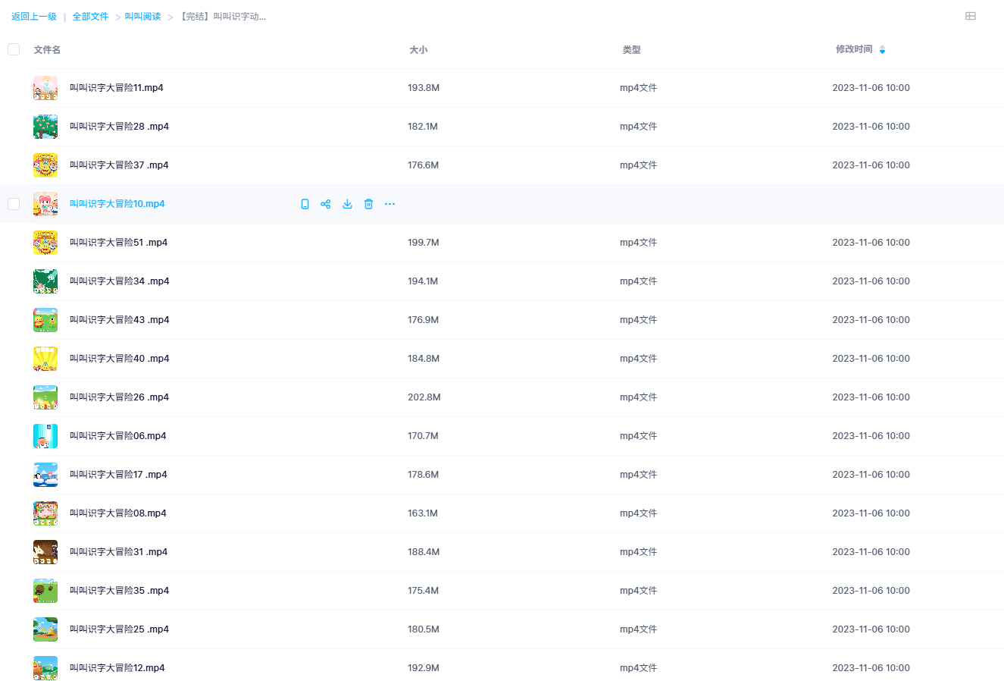Open the more options ellipsis for 叫叫识字大冒险10.mp4
This screenshot has height=681, width=1004.
click(389, 204)
